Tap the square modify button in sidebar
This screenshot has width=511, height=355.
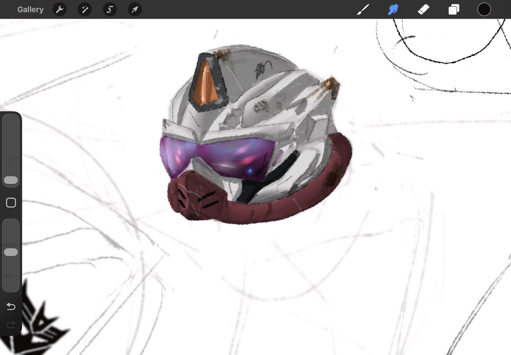pyautogui.click(x=11, y=203)
